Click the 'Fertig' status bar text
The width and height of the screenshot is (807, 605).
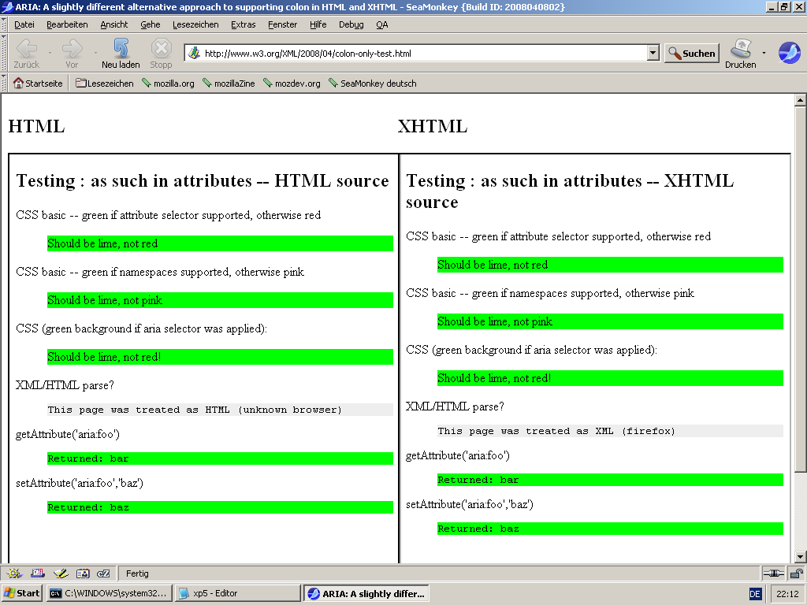pyautogui.click(x=137, y=573)
